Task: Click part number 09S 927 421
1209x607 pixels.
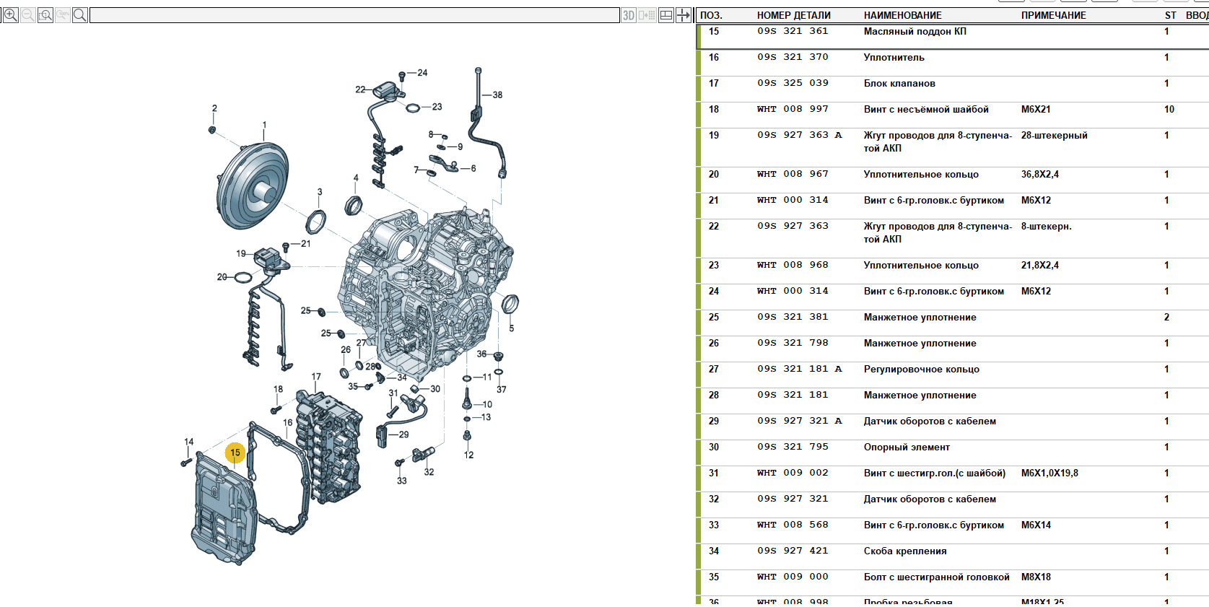Action: (793, 551)
